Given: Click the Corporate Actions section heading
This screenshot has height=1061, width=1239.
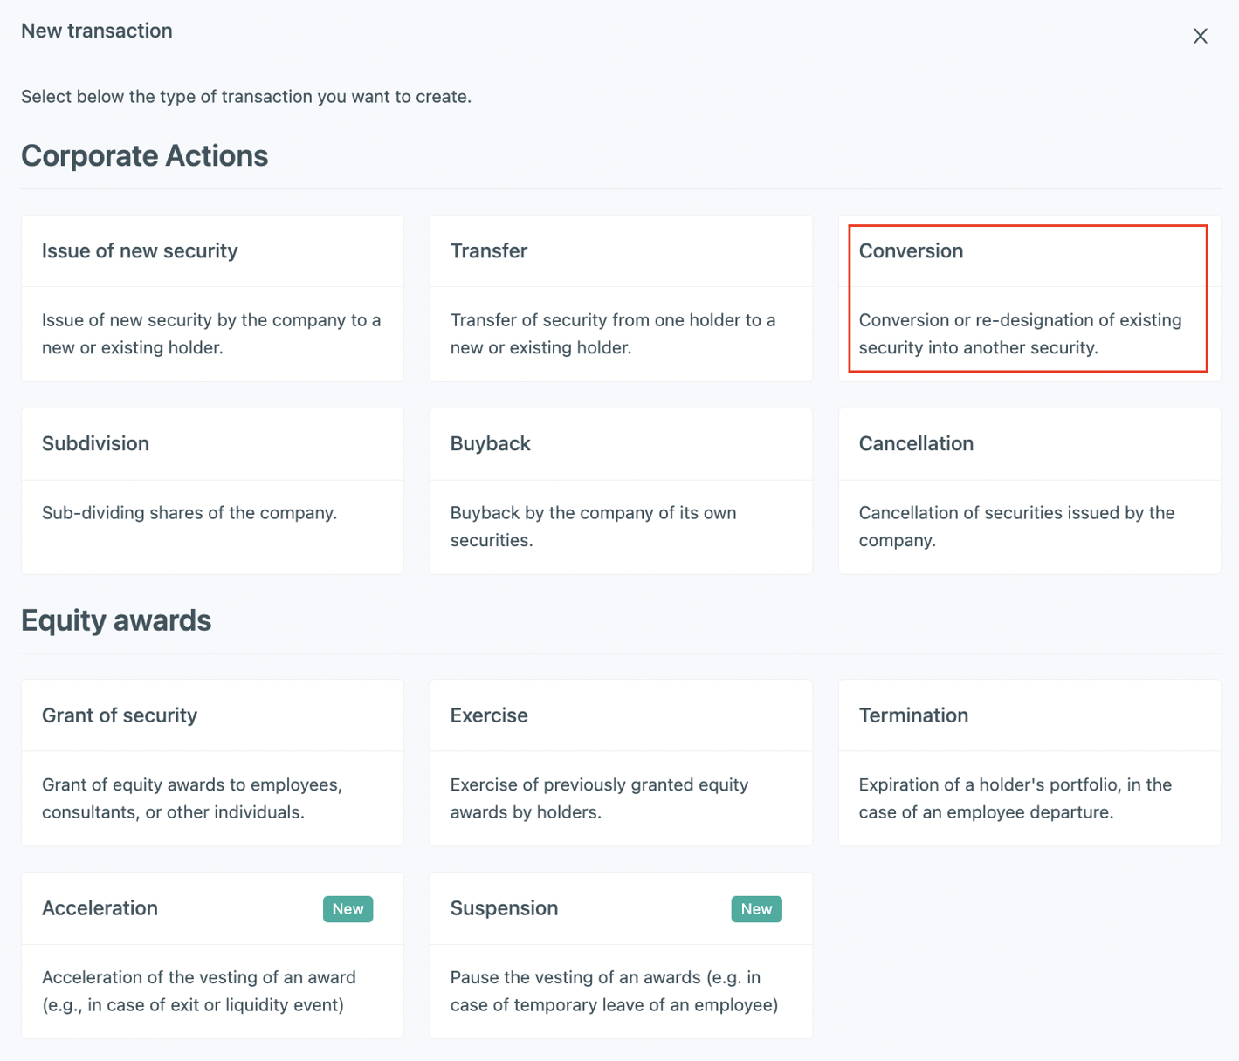Looking at the screenshot, I should (x=145, y=156).
